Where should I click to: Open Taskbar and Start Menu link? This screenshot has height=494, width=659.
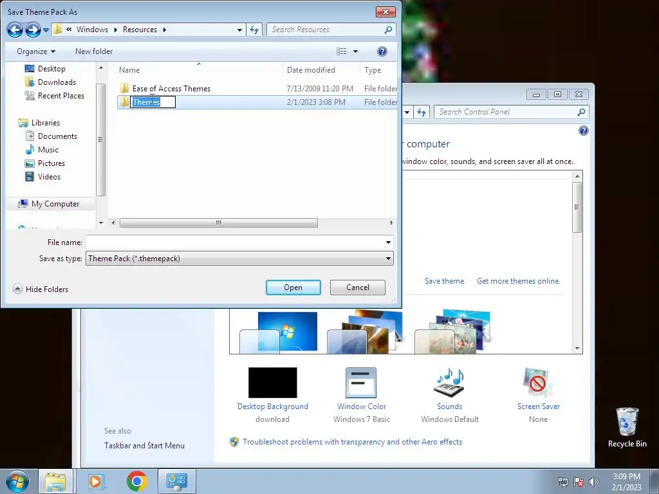click(144, 446)
